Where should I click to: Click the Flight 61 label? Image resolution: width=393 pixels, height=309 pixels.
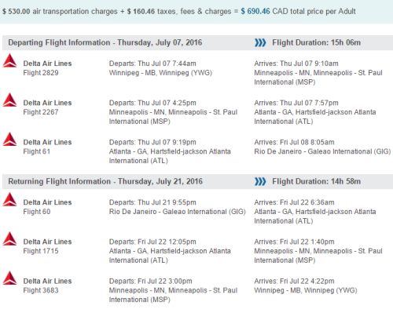pyautogui.click(x=37, y=151)
